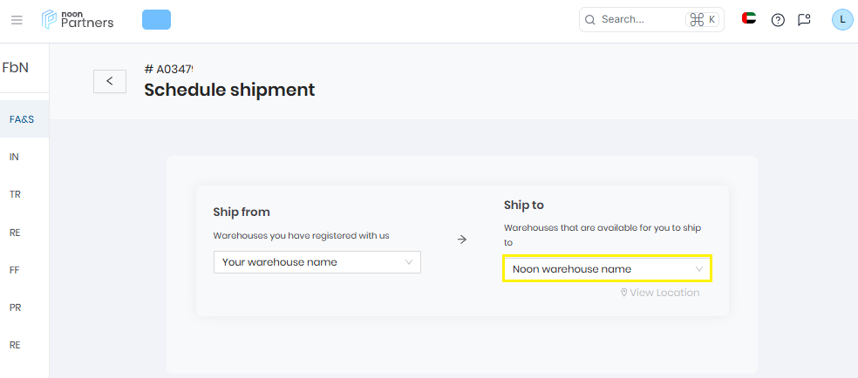
Task: Open the feedback chat icon
Action: pos(804,20)
